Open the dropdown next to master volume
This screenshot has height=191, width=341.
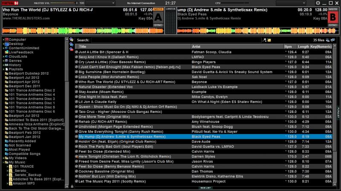pyautogui.click(x=100, y=3)
